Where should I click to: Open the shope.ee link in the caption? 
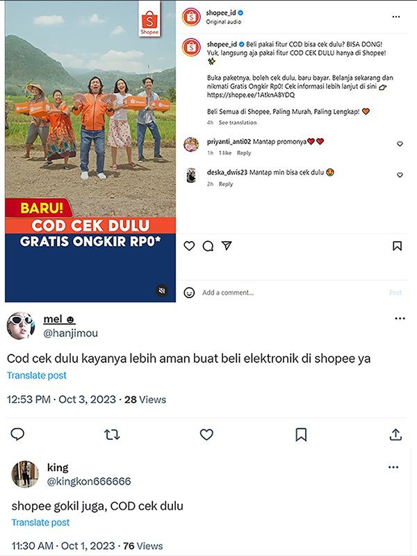(x=251, y=95)
